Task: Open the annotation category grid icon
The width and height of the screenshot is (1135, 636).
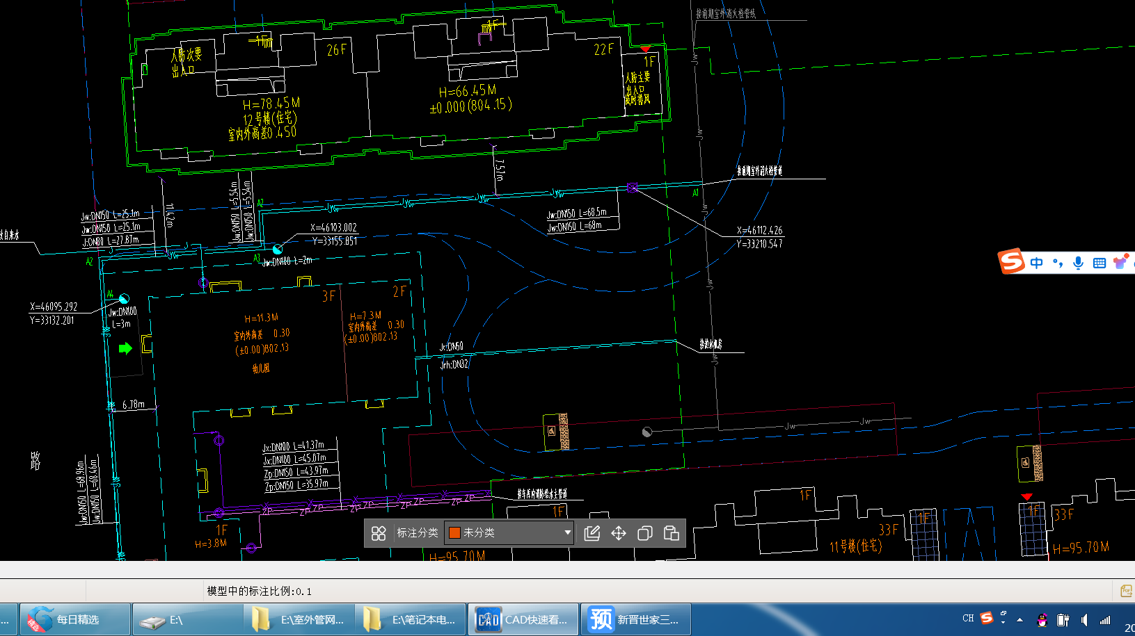Action: 379,533
